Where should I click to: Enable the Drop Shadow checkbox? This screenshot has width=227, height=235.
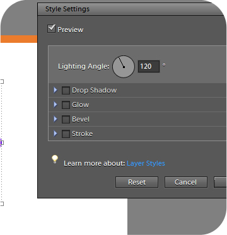pyautogui.click(x=66, y=91)
